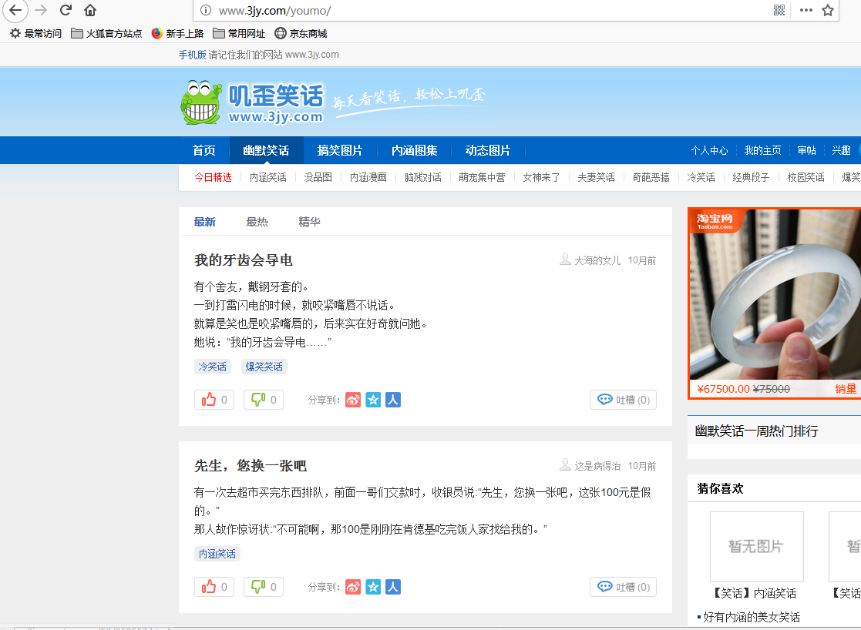Screen dimensions: 861x630
Task: Open 审帖 link in navigation
Action: tap(806, 150)
